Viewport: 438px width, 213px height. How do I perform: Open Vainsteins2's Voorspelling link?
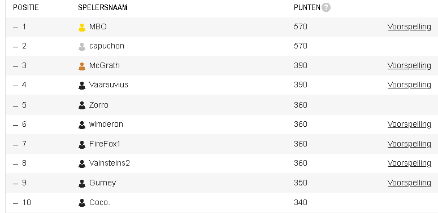409,163
